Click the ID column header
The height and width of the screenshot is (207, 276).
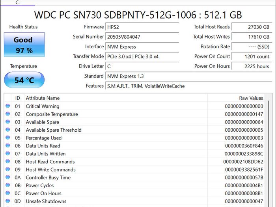click(x=18, y=98)
